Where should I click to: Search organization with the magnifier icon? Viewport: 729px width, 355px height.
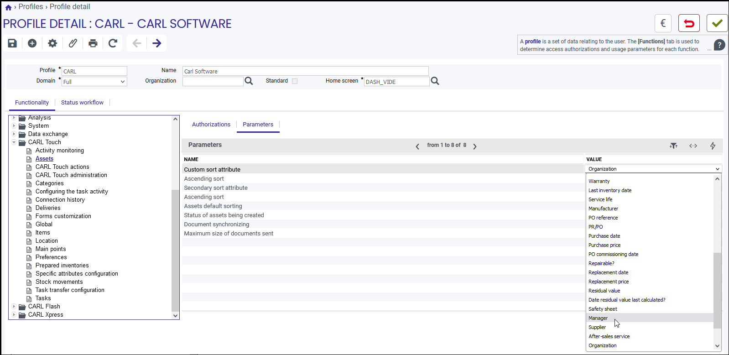249,81
